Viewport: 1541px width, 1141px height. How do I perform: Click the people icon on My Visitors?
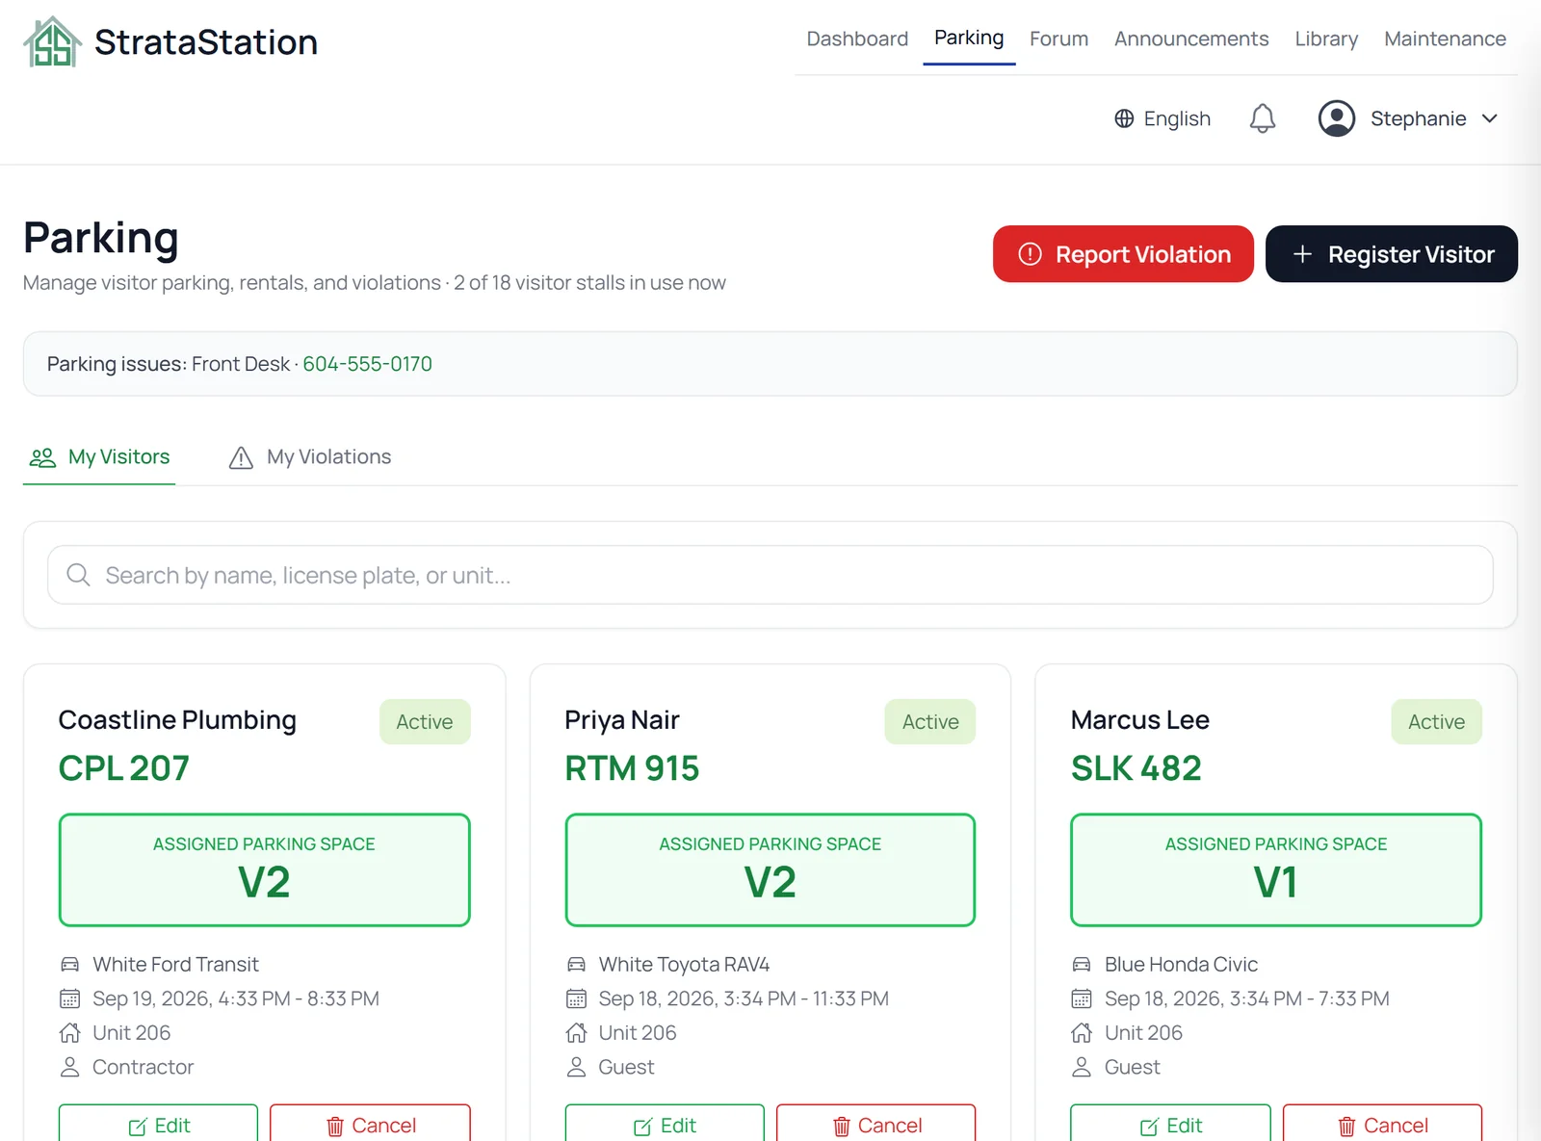tap(42, 457)
